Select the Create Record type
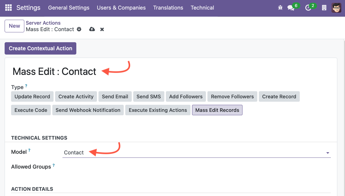Viewport: 345px width, 196px height. [x=279, y=96]
